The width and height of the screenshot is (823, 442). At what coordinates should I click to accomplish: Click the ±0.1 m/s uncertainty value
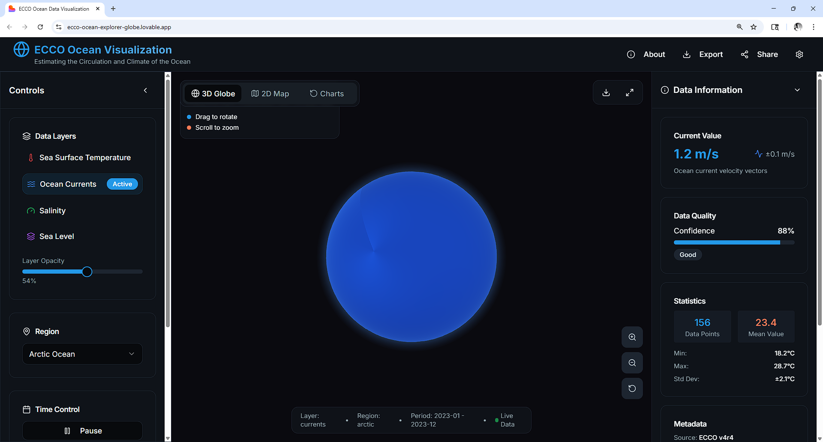780,154
